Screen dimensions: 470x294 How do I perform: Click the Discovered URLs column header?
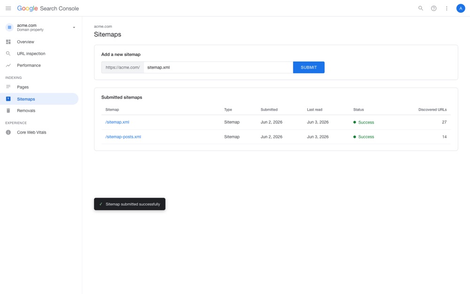click(432, 110)
